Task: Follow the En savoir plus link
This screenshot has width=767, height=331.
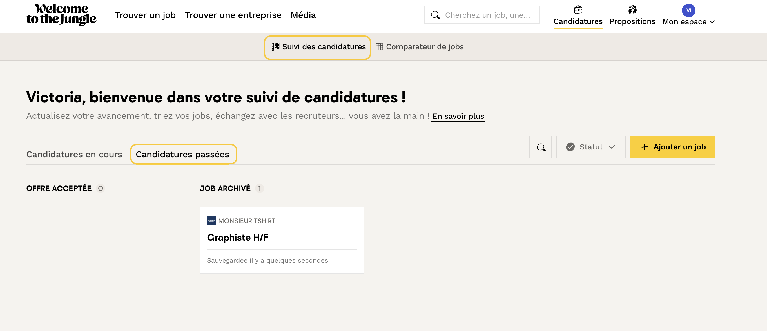Action: [458, 117]
